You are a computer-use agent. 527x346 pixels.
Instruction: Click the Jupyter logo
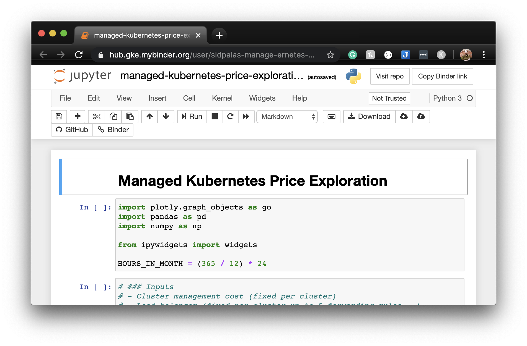click(81, 76)
